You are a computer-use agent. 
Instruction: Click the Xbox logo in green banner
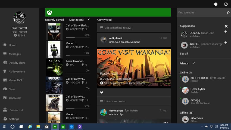click(49, 13)
